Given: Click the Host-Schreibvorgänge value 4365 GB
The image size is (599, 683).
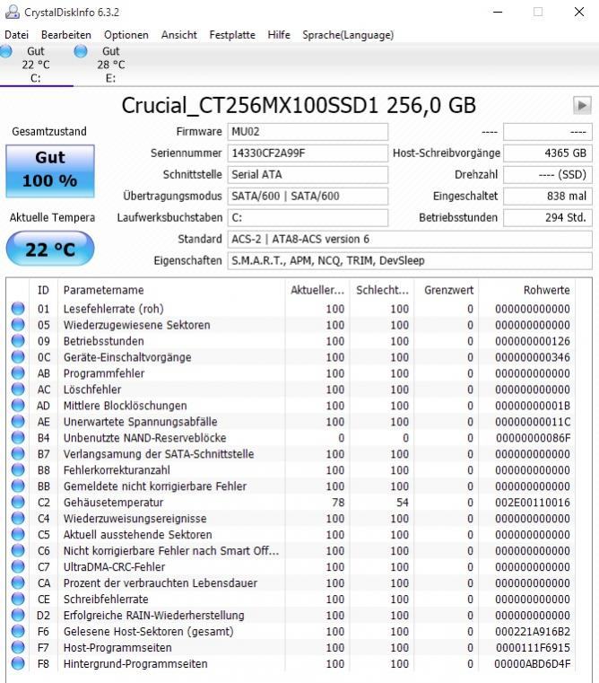Looking at the screenshot, I should (548, 153).
